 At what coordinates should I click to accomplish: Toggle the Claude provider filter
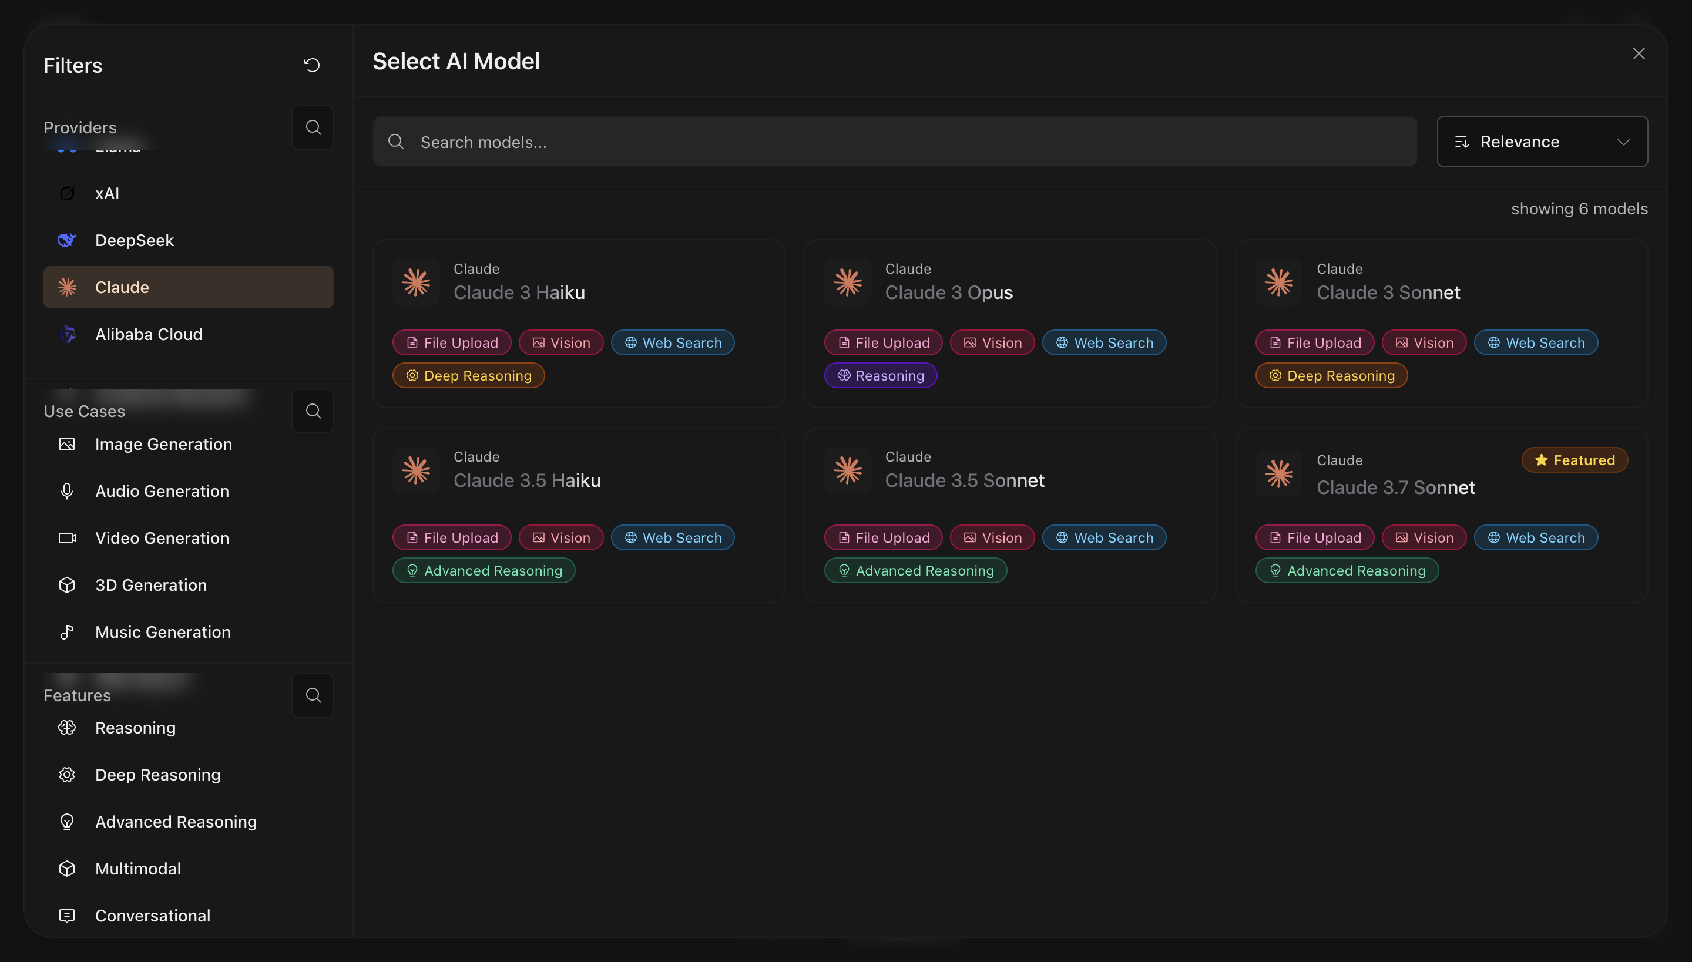pyautogui.click(x=189, y=287)
